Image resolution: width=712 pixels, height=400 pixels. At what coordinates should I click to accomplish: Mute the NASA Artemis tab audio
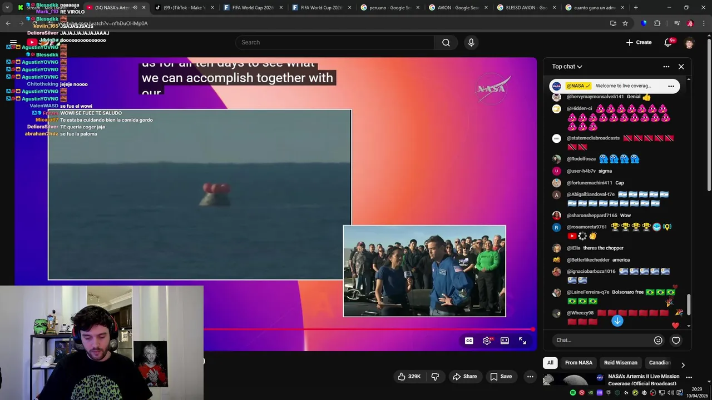pos(135,8)
